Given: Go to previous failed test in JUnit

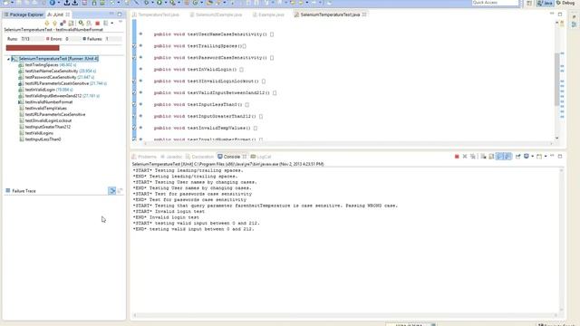Looking at the screenshot, I should click(54, 24).
